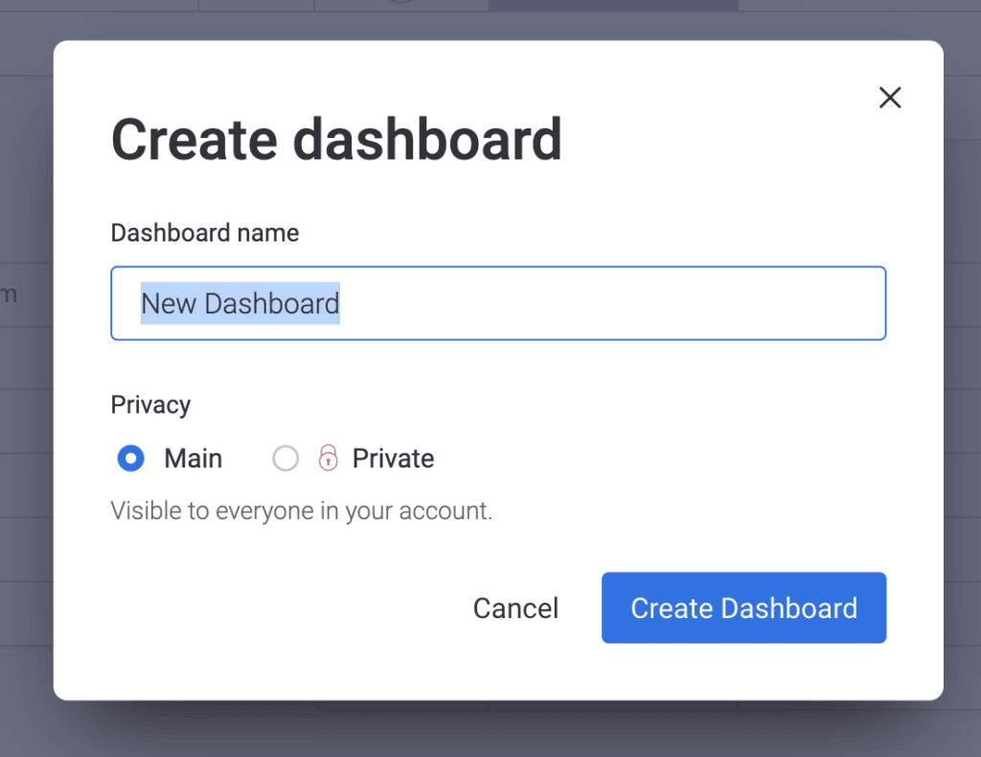Click the dark tab behind the dialog top
This screenshot has width=981, height=757.
pos(613,5)
